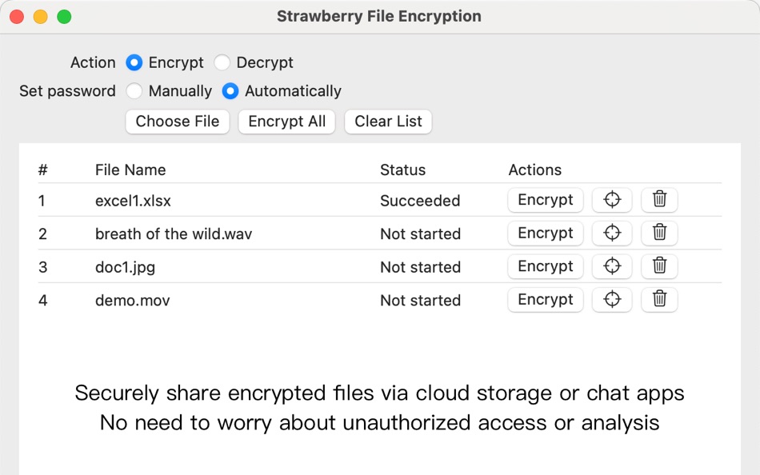Remove breath of the wild.wav using trash icon
This screenshot has width=760, height=475.
pyautogui.click(x=658, y=233)
